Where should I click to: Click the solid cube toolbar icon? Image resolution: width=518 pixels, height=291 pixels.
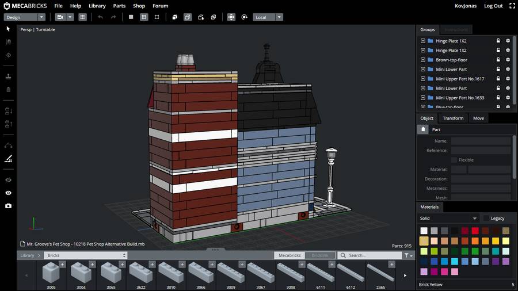175,17
